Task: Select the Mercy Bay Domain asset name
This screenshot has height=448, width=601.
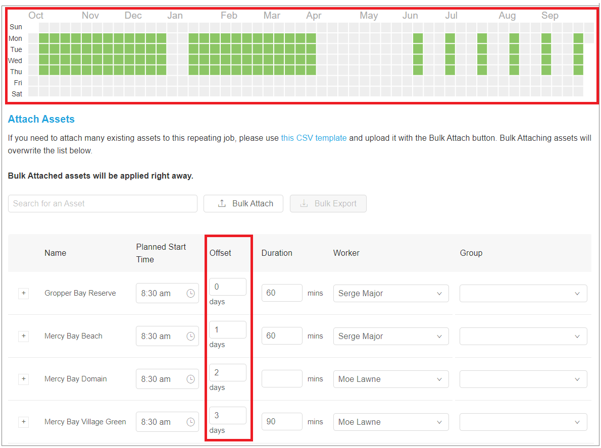Action: pyautogui.click(x=76, y=379)
